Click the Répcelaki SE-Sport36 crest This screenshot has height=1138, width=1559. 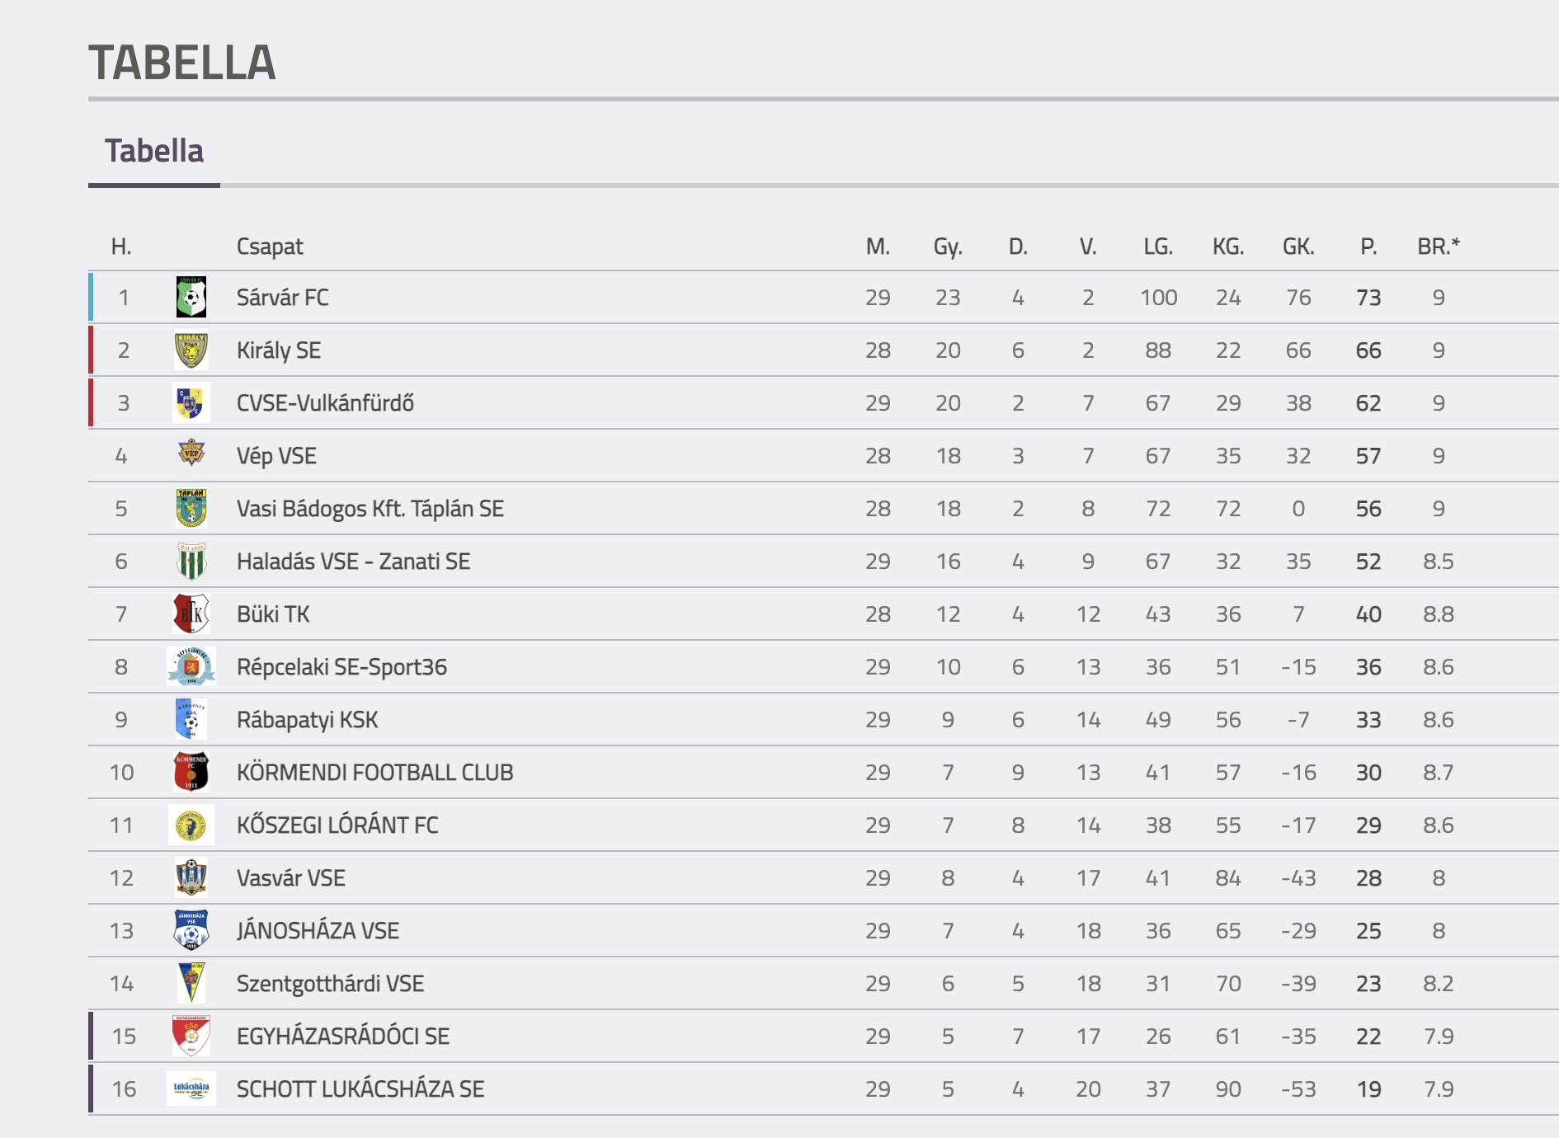(x=191, y=666)
